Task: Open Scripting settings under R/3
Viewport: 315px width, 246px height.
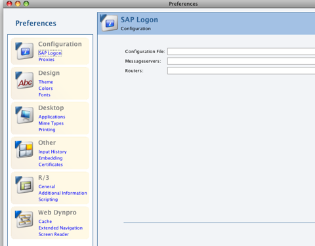Action: tap(48, 199)
